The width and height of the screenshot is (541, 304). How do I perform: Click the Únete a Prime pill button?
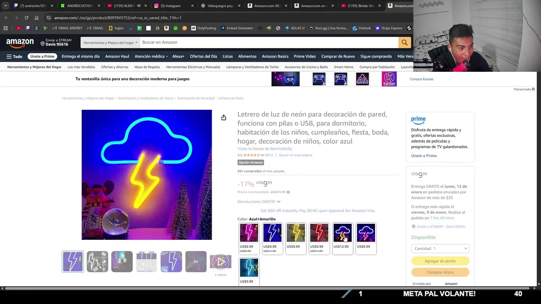42,56
